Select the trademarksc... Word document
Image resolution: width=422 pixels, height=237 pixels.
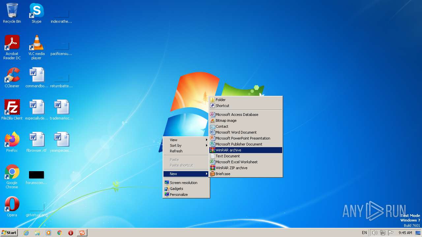pyautogui.click(x=61, y=110)
